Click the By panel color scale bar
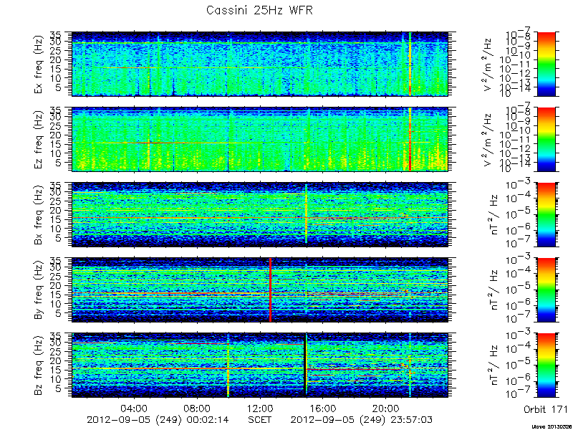The height and width of the screenshot is (430, 573). pos(546,290)
